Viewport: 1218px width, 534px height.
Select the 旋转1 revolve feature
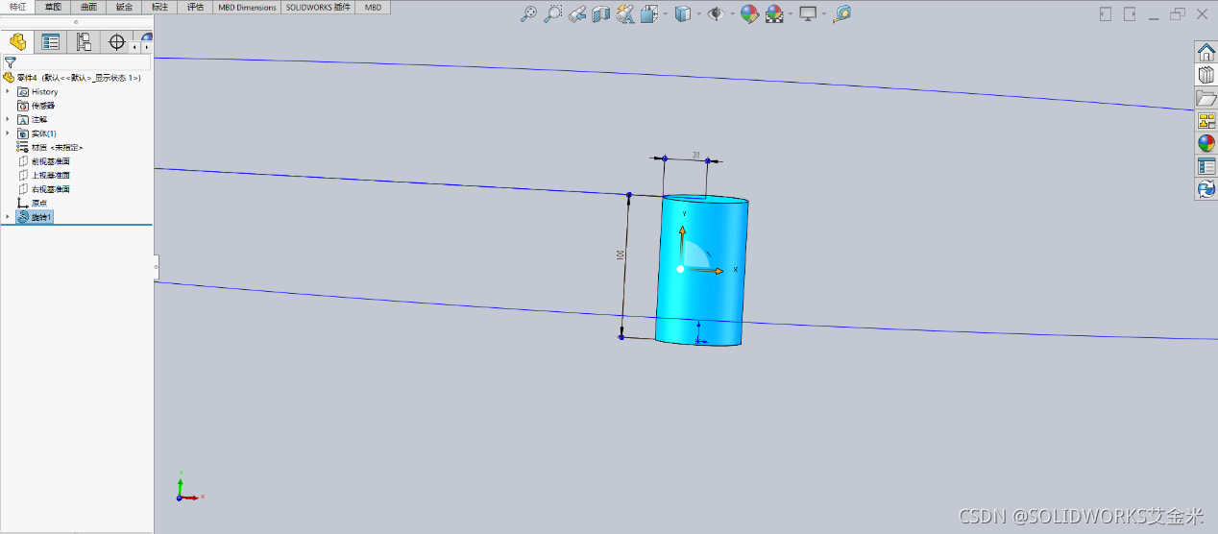click(x=36, y=217)
